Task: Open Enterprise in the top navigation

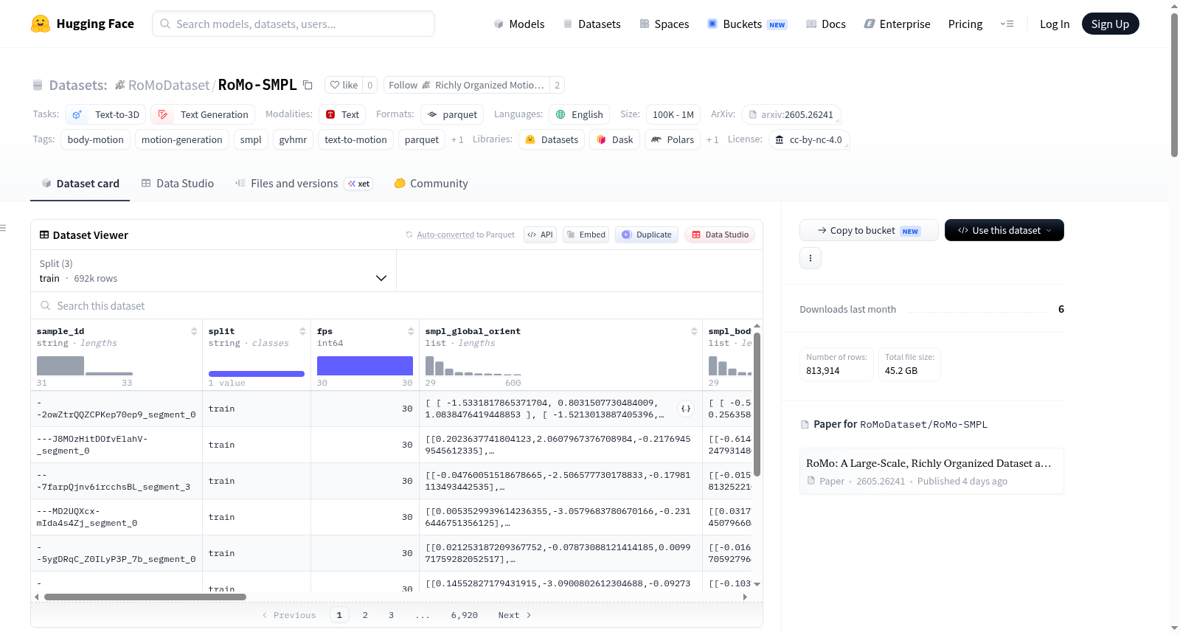Action: [897, 24]
